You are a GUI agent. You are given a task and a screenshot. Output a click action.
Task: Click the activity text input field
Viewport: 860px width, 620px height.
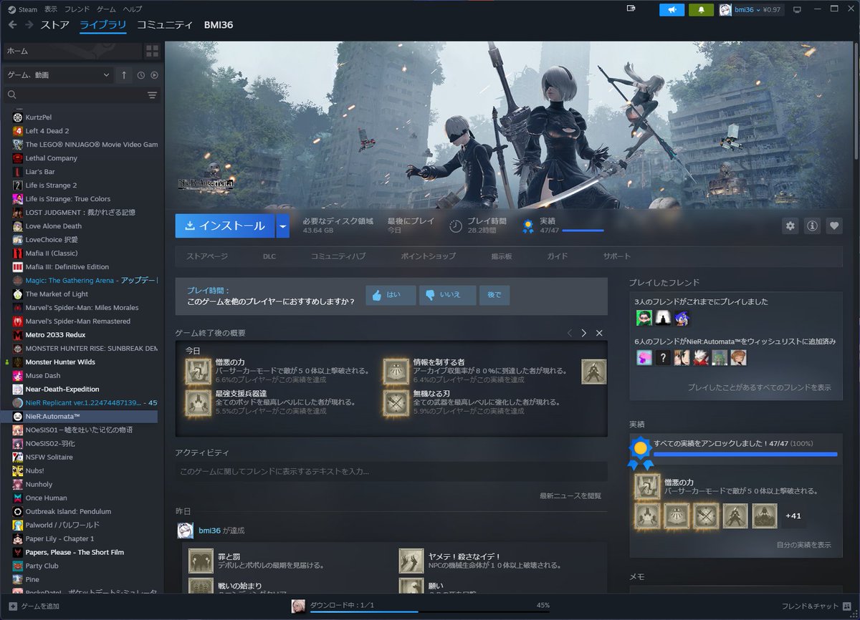pyautogui.click(x=391, y=471)
